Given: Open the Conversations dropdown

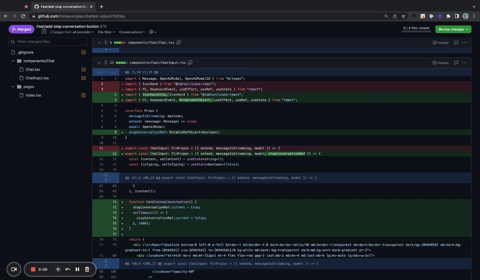Looking at the screenshot, I should click(132, 32).
